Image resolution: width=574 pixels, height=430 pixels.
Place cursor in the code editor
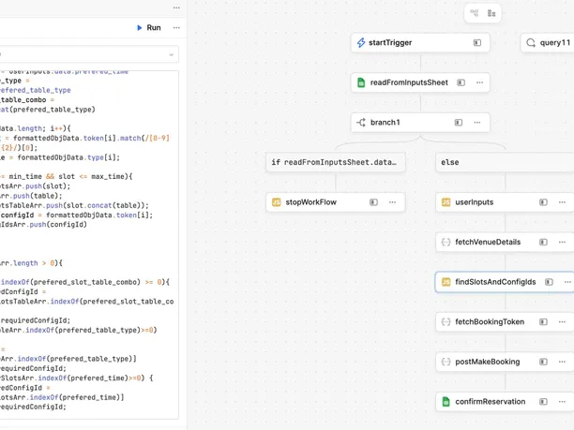pos(89,245)
